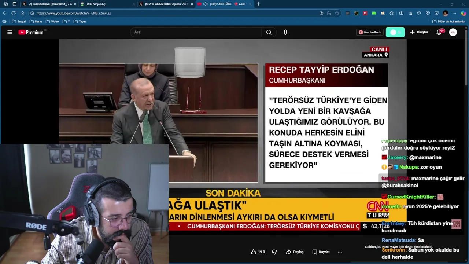
Task: Open the YouTube account avatar menu
Action: [x=453, y=32]
